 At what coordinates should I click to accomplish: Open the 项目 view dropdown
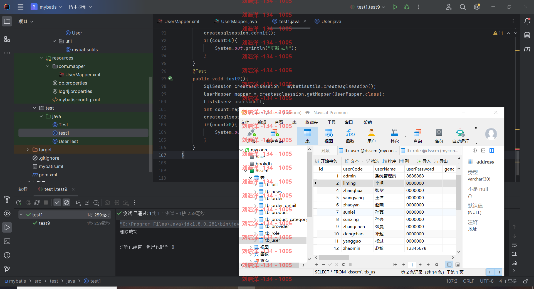pos(26,21)
